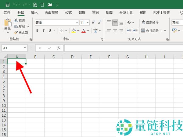183x137 pixels.
Task: Toggle top vertical align icon
Action: (109, 22)
